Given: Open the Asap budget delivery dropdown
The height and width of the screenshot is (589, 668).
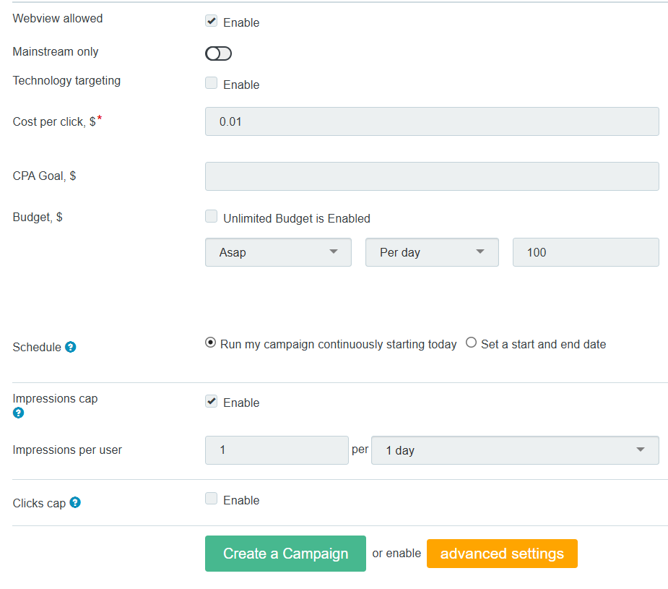Looking at the screenshot, I should pyautogui.click(x=278, y=252).
